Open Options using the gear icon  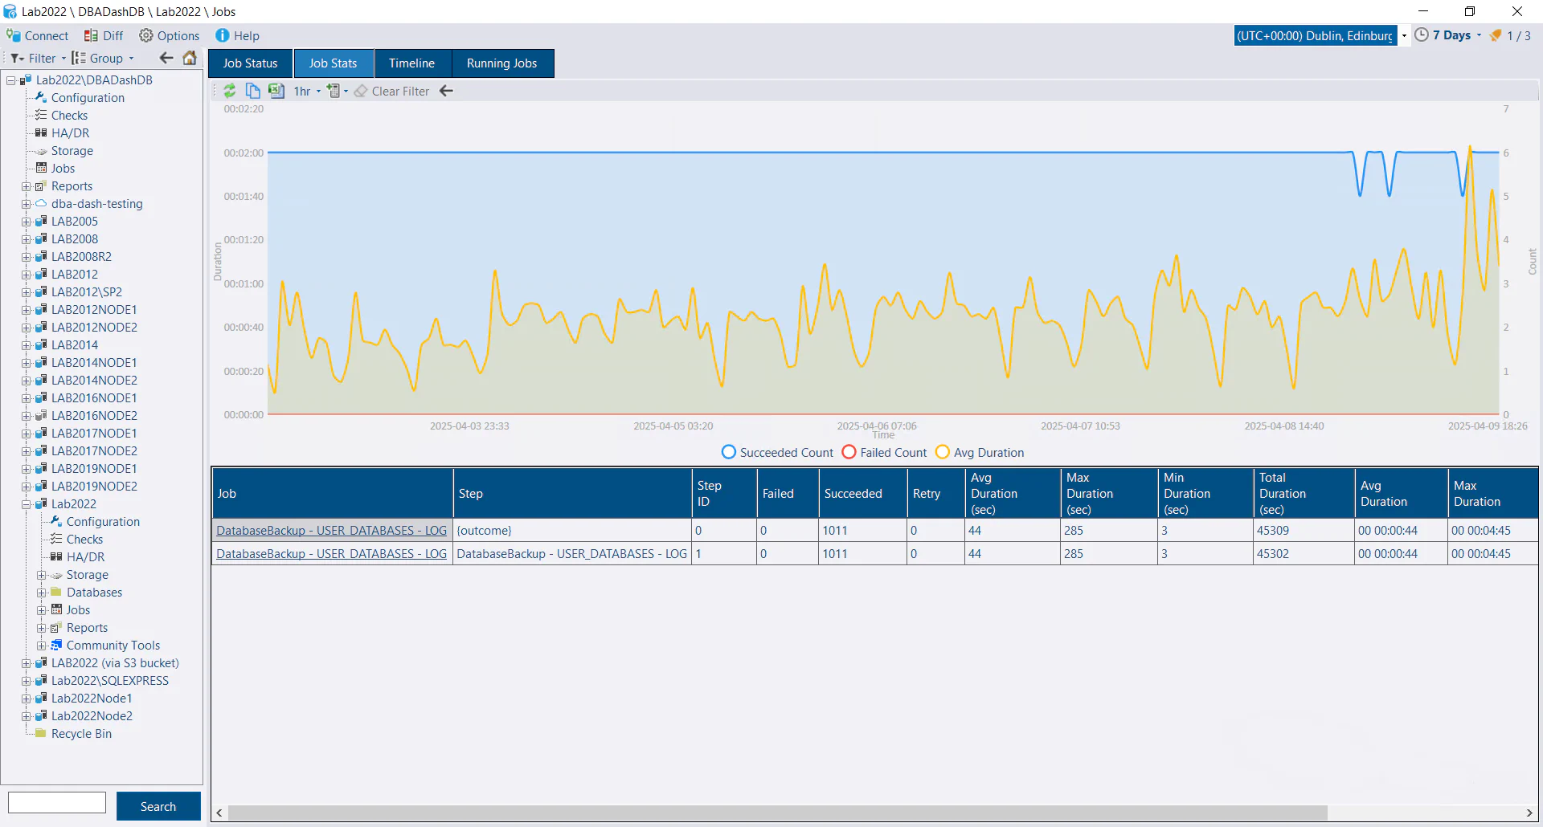(x=146, y=35)
